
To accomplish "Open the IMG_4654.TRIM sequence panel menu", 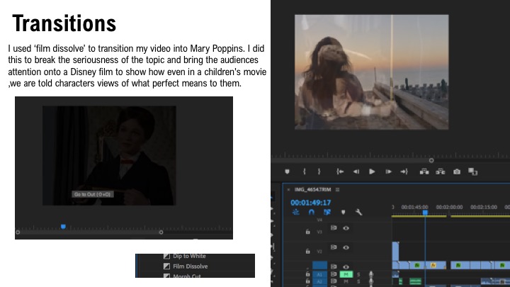I will (x=338, y=190).
